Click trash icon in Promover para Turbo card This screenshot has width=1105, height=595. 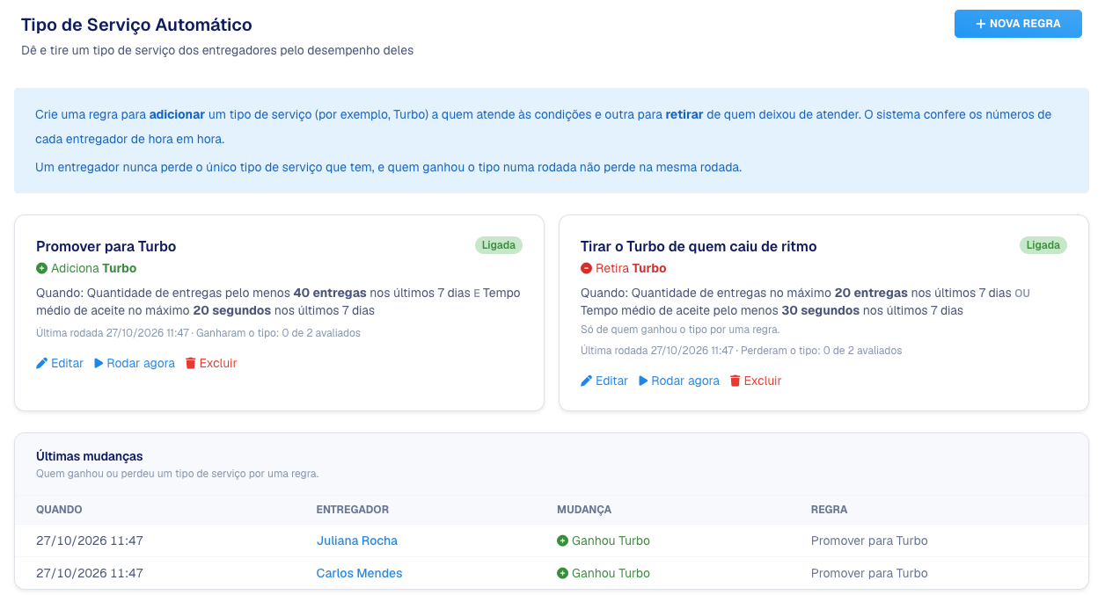click(x=190, y=363)
